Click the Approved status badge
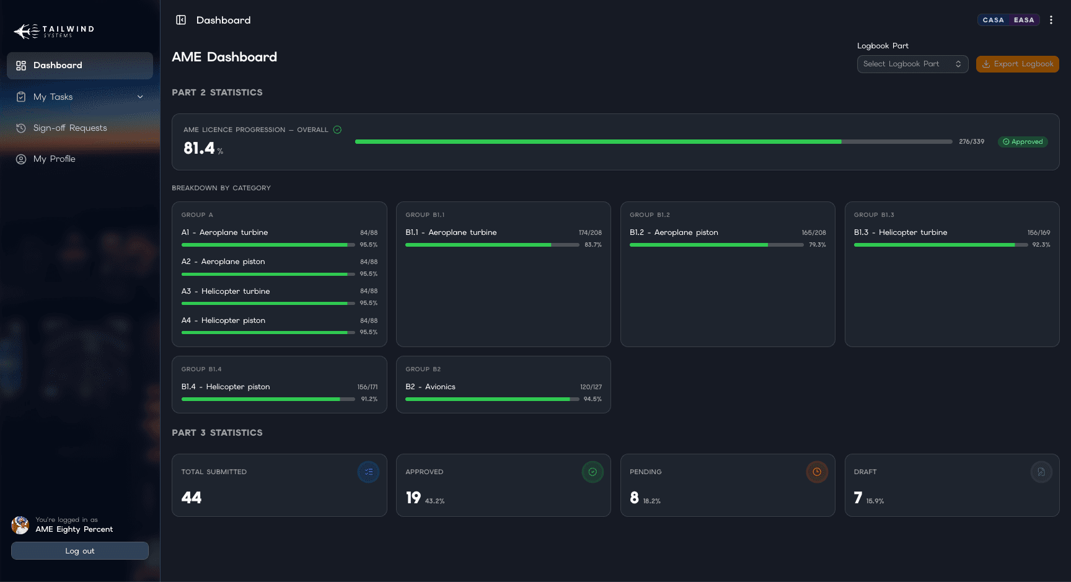Viewport: 1071px width, 582px height. point(1023,142)
